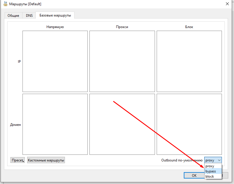Click the Прокси Домен text box

click(x=122, y=124)
